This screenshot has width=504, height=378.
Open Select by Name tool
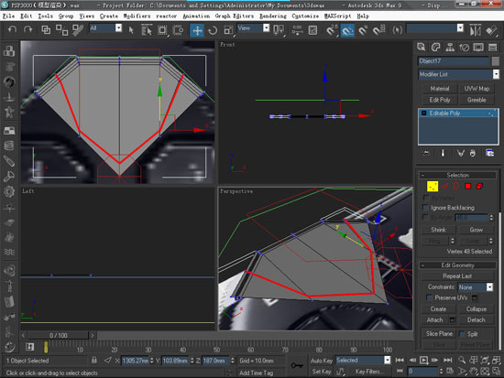click(147, 30)
